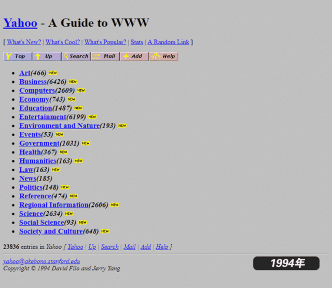This screenshot has width=332, height=288.
Task: Select the Add toolbar button
Action: coord(134,57)
